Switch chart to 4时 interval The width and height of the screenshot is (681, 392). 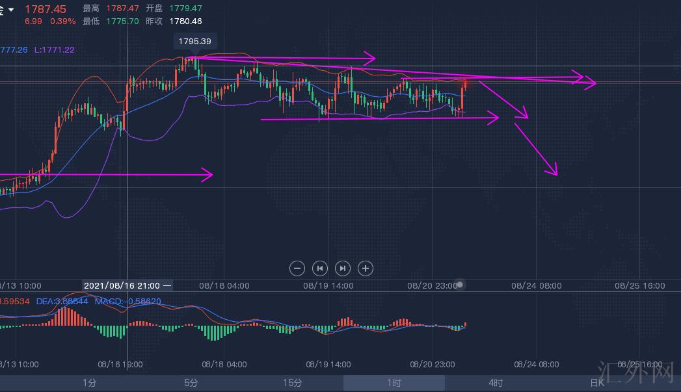(x=496, y=384)
